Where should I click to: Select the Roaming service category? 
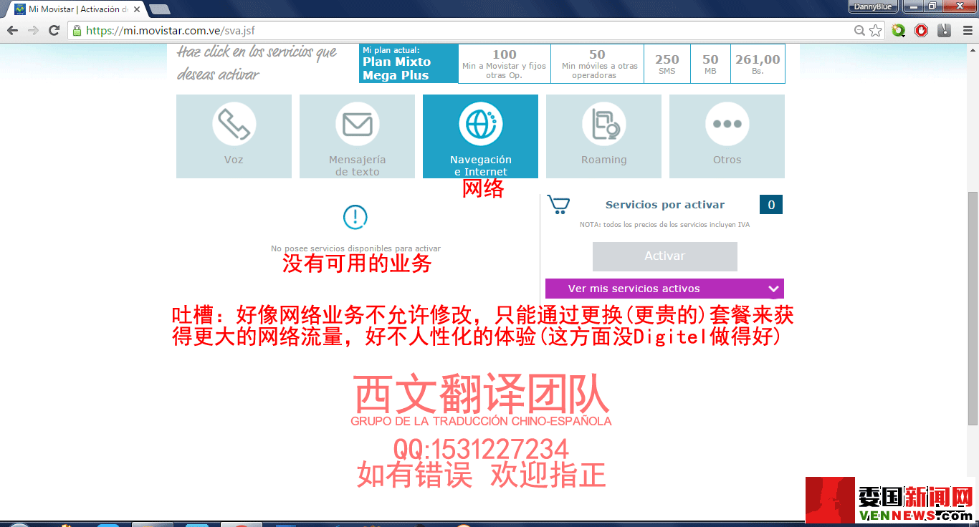(603, 136)
